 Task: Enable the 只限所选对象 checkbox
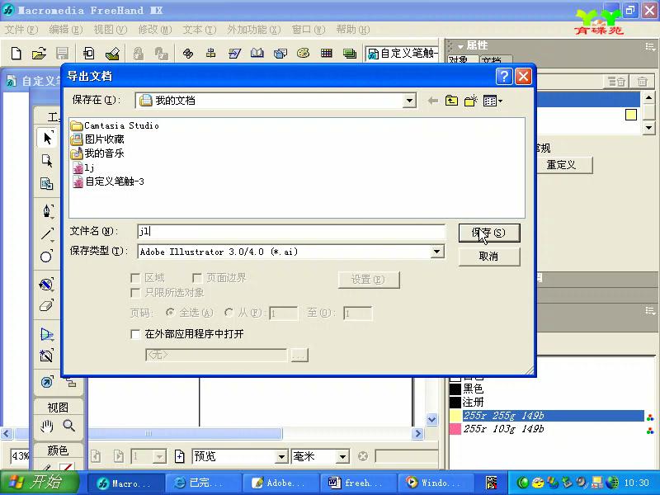[135, 293]
